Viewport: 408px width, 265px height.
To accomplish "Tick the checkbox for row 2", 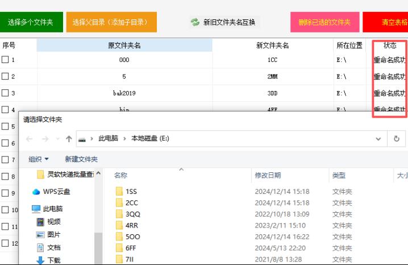I will coord(5,76).
